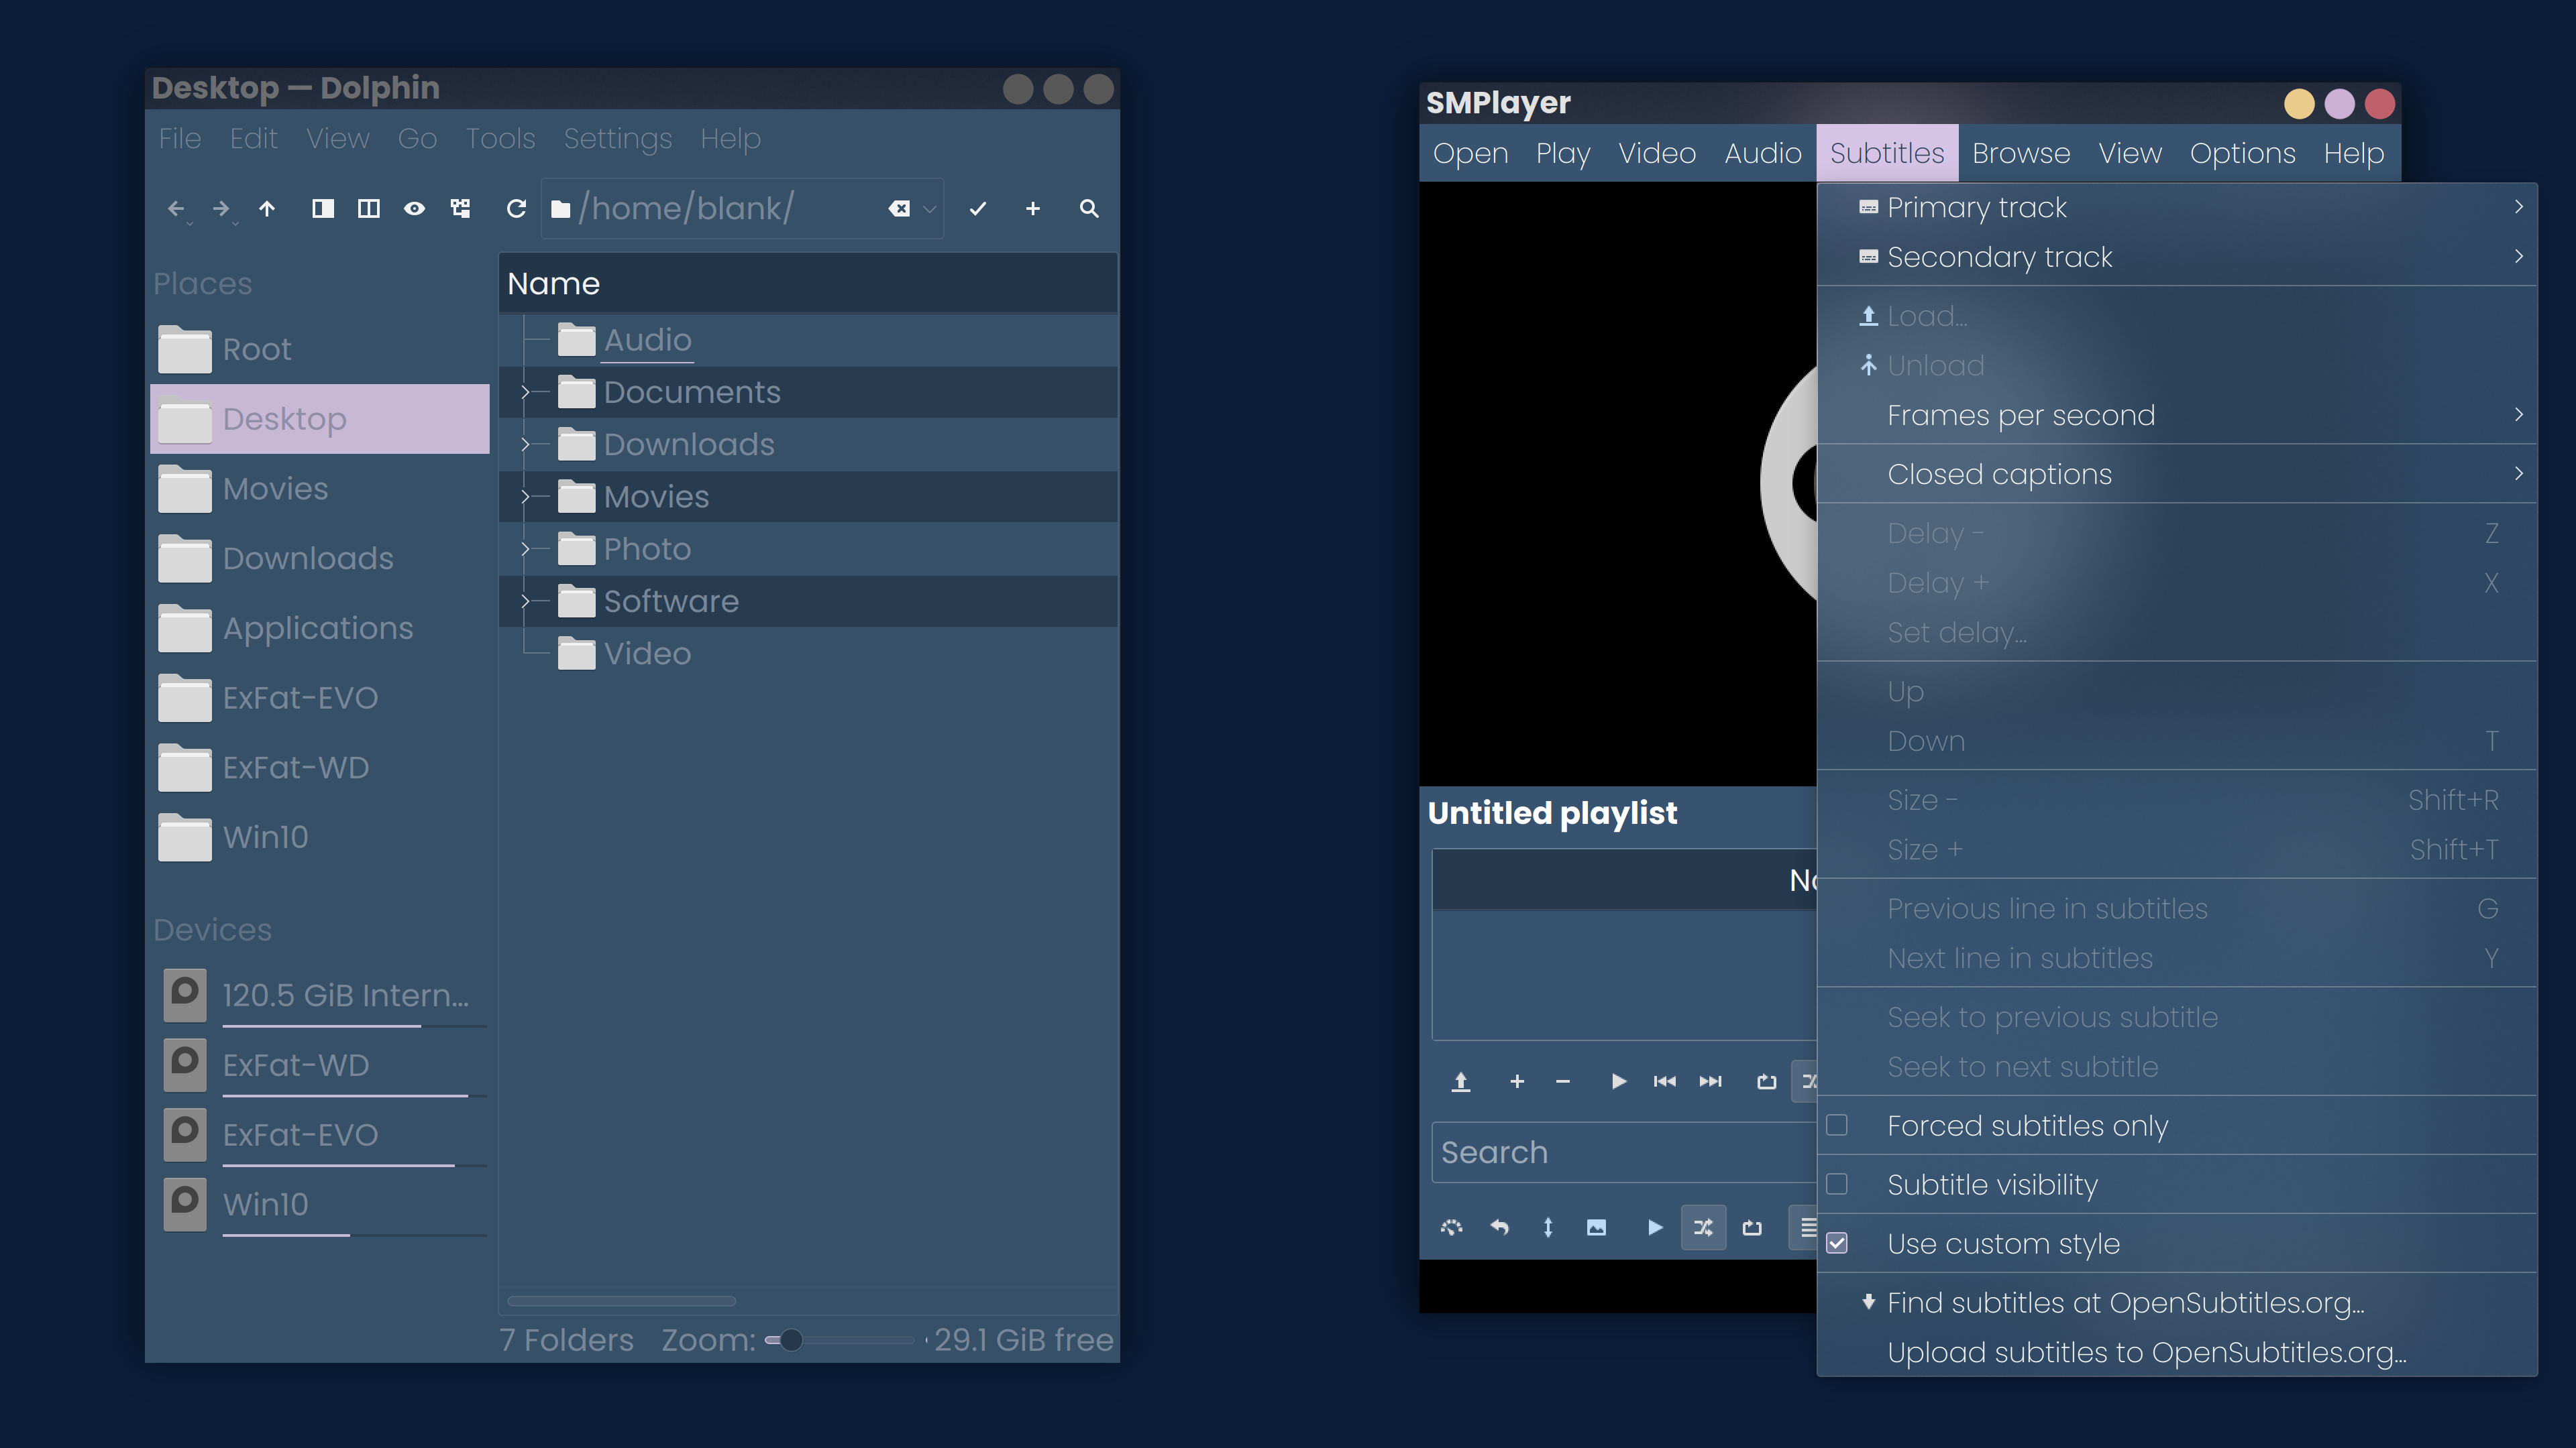The image size is (2576, 1448).
Task: Open 120.5 GiB Internal device
Action: tap(320, 995)
